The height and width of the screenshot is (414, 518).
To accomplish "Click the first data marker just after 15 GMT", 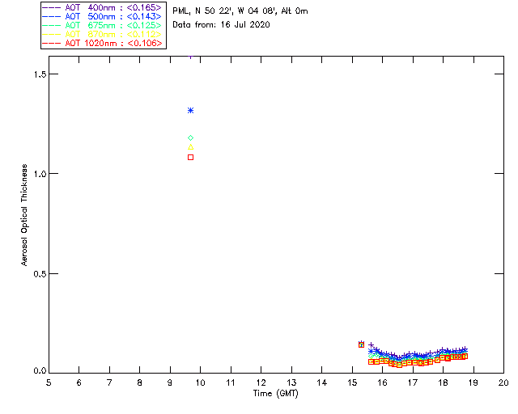I will coord(361,344).
